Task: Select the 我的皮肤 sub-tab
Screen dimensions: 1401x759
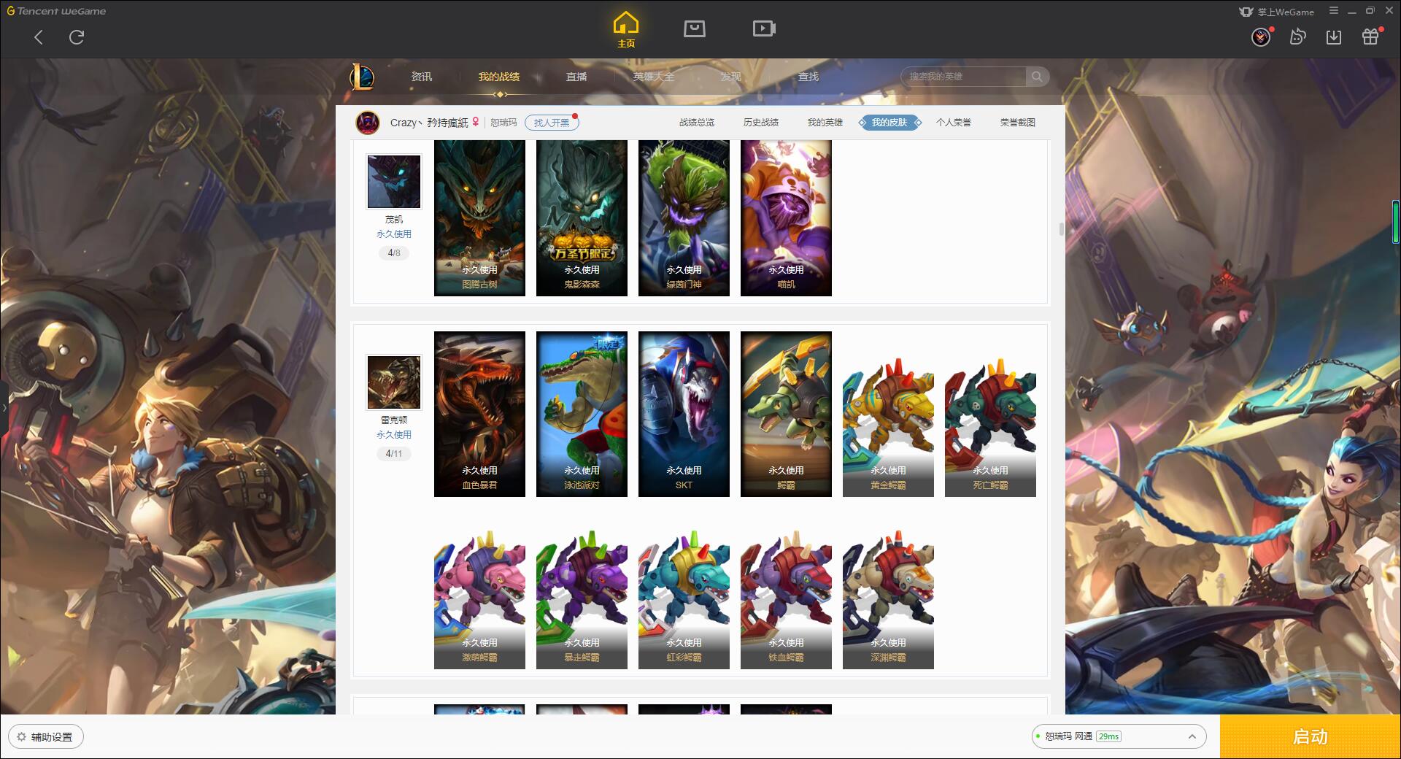Action: pos(889,123)
